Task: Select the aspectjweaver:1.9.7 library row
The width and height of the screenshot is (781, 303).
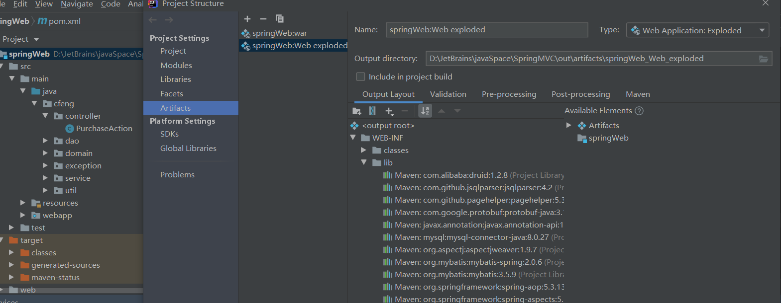Action: 473,249
